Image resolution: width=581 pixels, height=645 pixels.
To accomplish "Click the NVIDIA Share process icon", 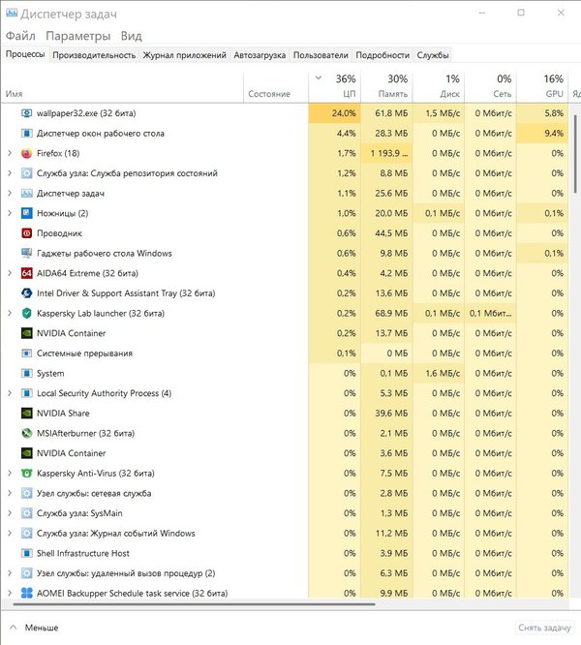I will [26, 414].
